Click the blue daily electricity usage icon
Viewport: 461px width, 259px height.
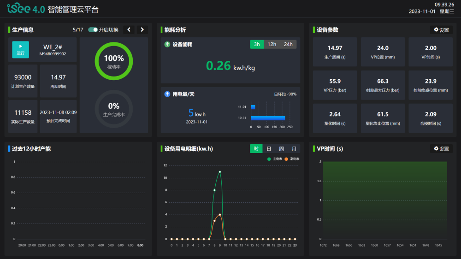click(x=167, y=94)
